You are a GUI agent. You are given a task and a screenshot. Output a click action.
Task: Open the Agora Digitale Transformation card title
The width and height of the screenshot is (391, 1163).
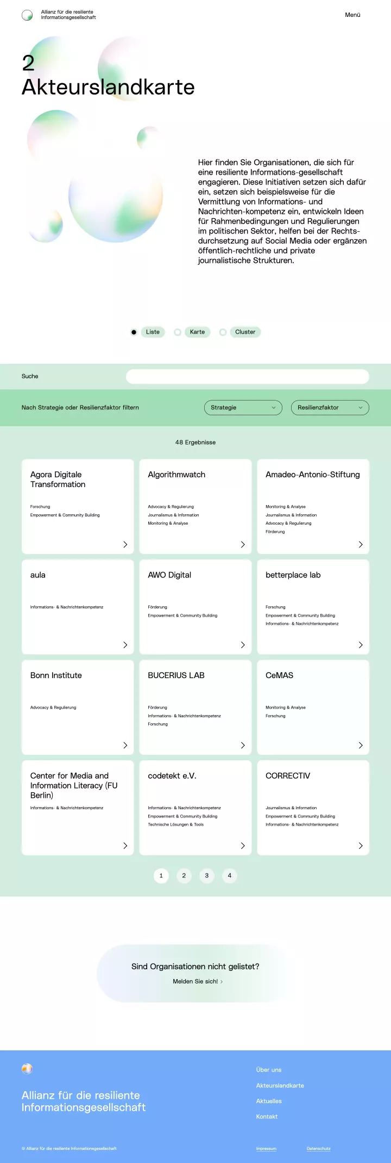click(58, 479)
